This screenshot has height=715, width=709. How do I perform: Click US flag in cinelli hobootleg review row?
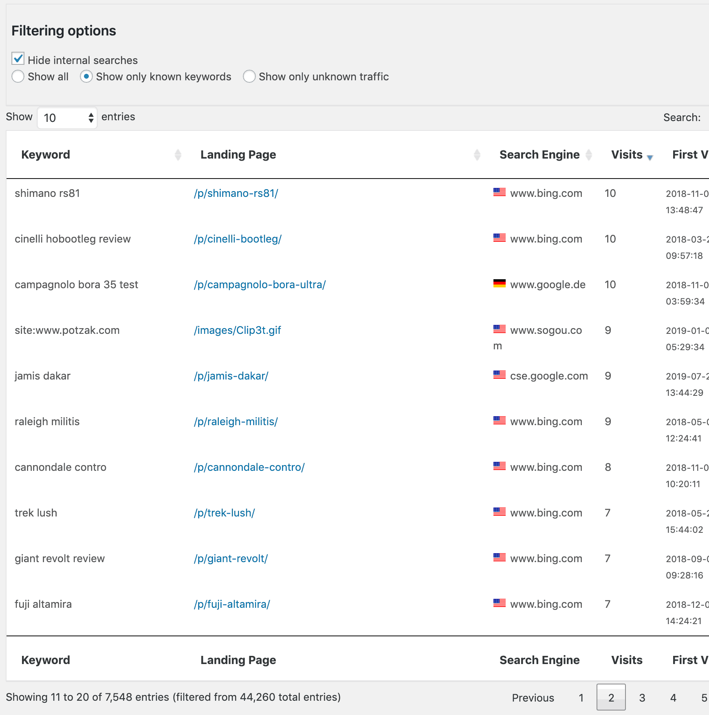tap(499, 238)
